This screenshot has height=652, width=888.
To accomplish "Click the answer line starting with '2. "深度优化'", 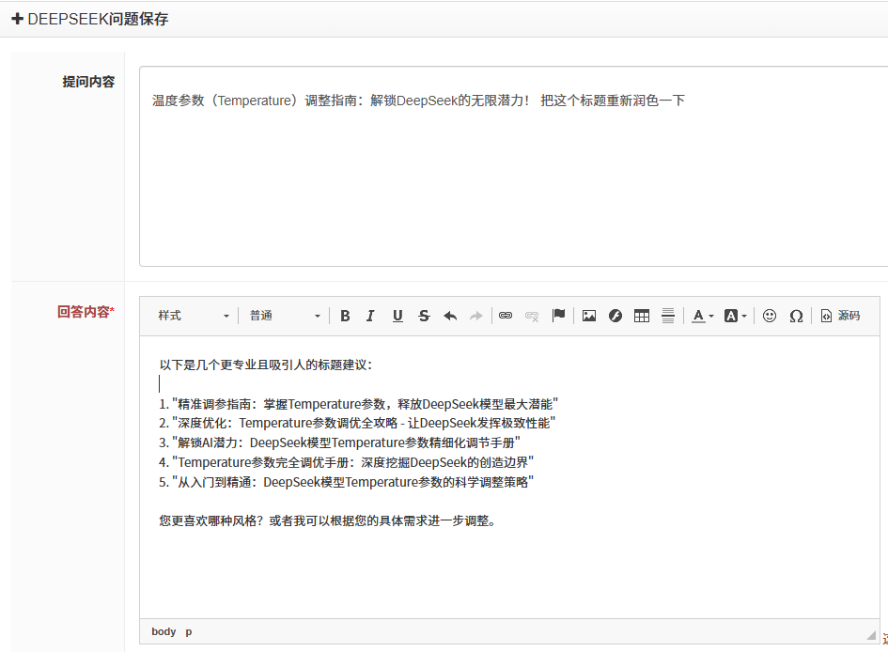I will pos(357,424).
